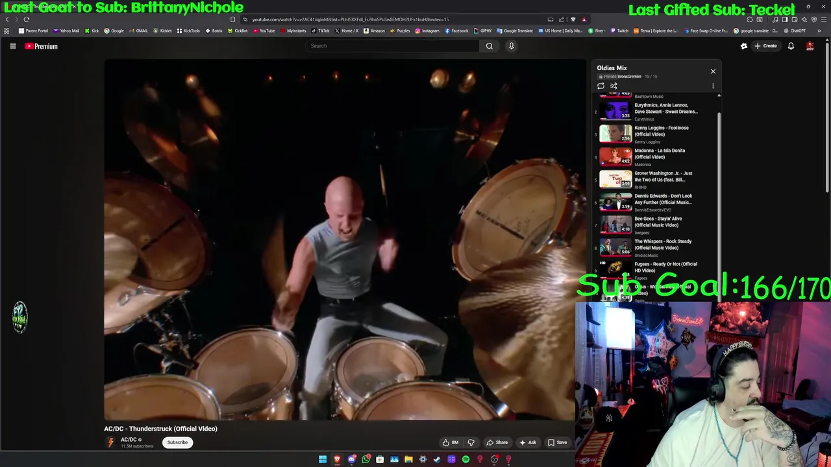Play The Whispers Rock Steady from playlist
Screen dimensions: 831x467
click(656, 248)
